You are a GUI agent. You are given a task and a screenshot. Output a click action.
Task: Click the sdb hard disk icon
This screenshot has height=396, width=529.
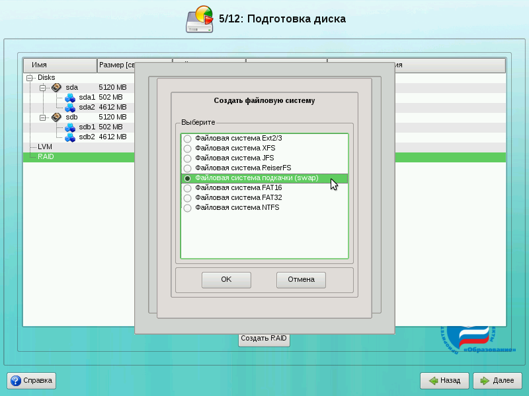pyautogui.click(x=56, y=117)
